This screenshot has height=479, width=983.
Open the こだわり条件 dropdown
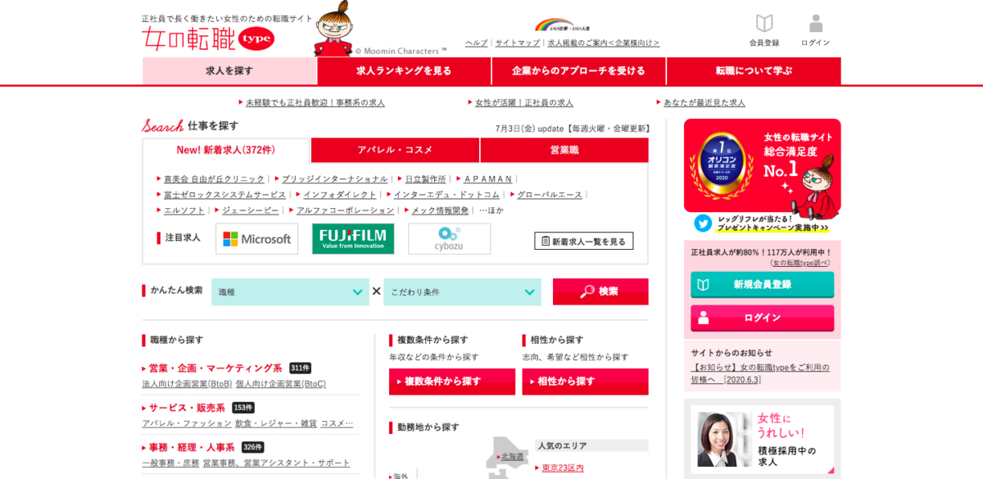(462, 292)
